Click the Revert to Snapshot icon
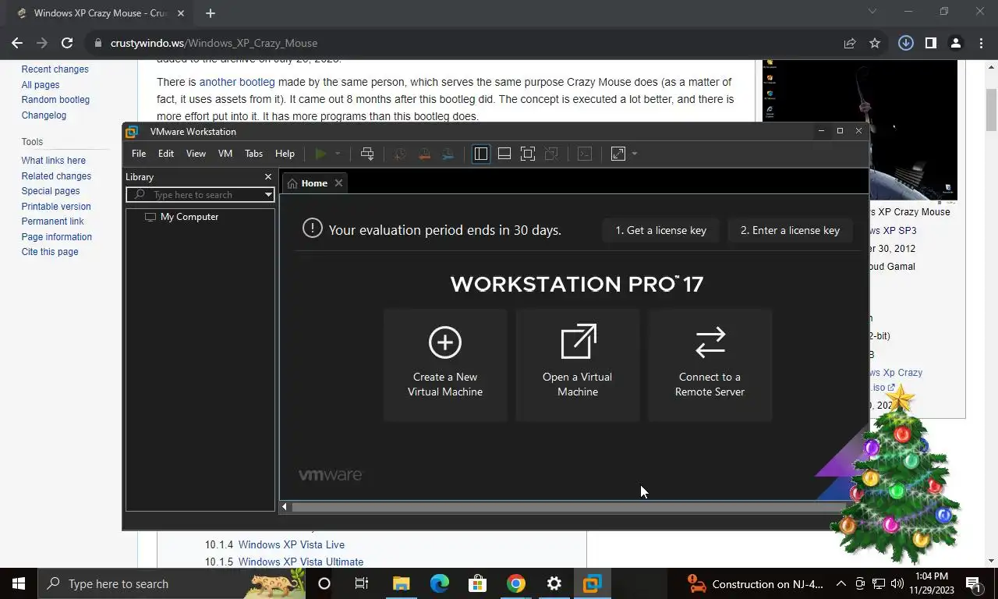Viewport: 998px width, 599px height. (x=424, y=154)
